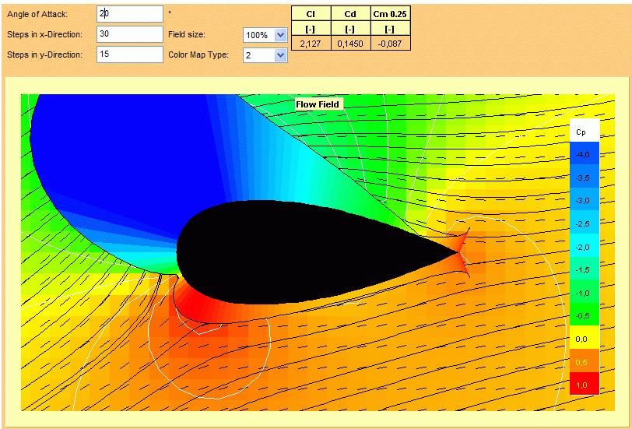Select the Cd value 0,1450 cell
The height and width of the screenshot is (429, 632).
(349, 44)
